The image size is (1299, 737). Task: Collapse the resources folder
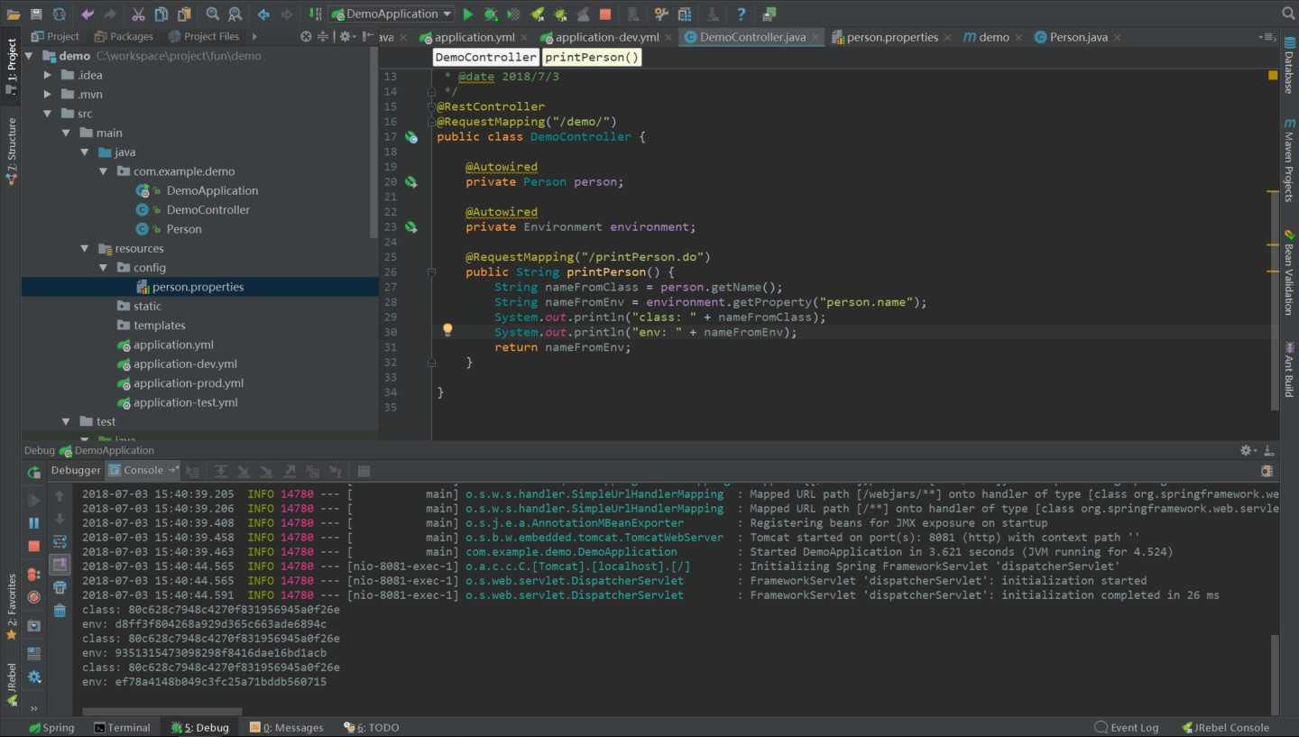(x=85, y=248)
